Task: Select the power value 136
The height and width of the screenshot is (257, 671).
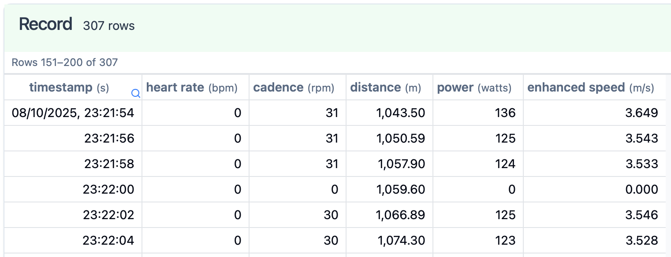Action: pyautogui.click(x=505, y=113)
